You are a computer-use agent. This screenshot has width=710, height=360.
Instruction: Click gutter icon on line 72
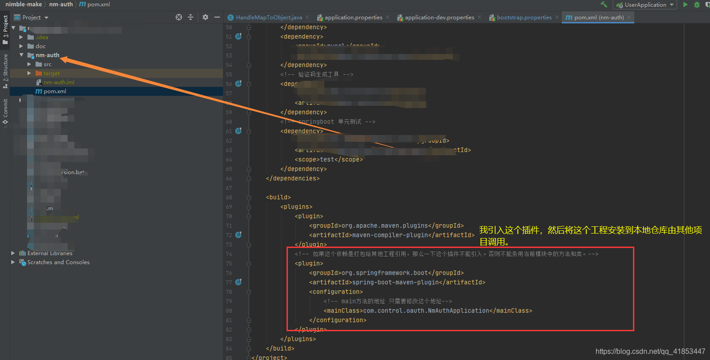click(x=238, y=235)
